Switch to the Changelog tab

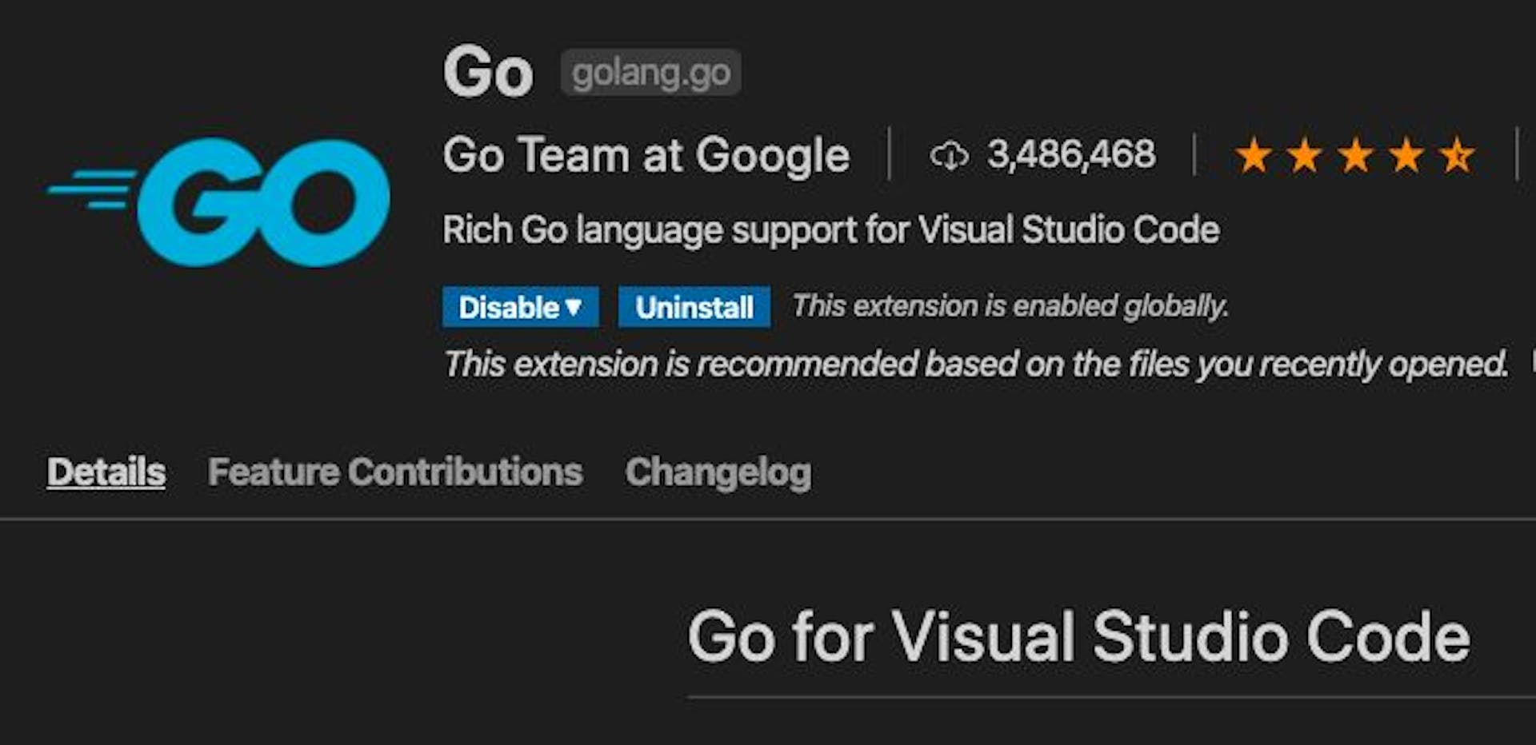(718, 473)
